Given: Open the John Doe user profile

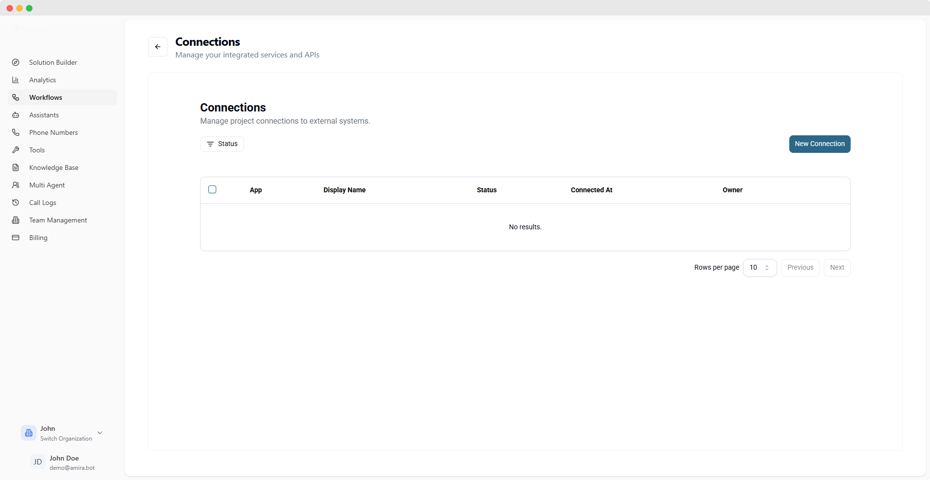Looking at the screenshot, I should pos(63,462).
